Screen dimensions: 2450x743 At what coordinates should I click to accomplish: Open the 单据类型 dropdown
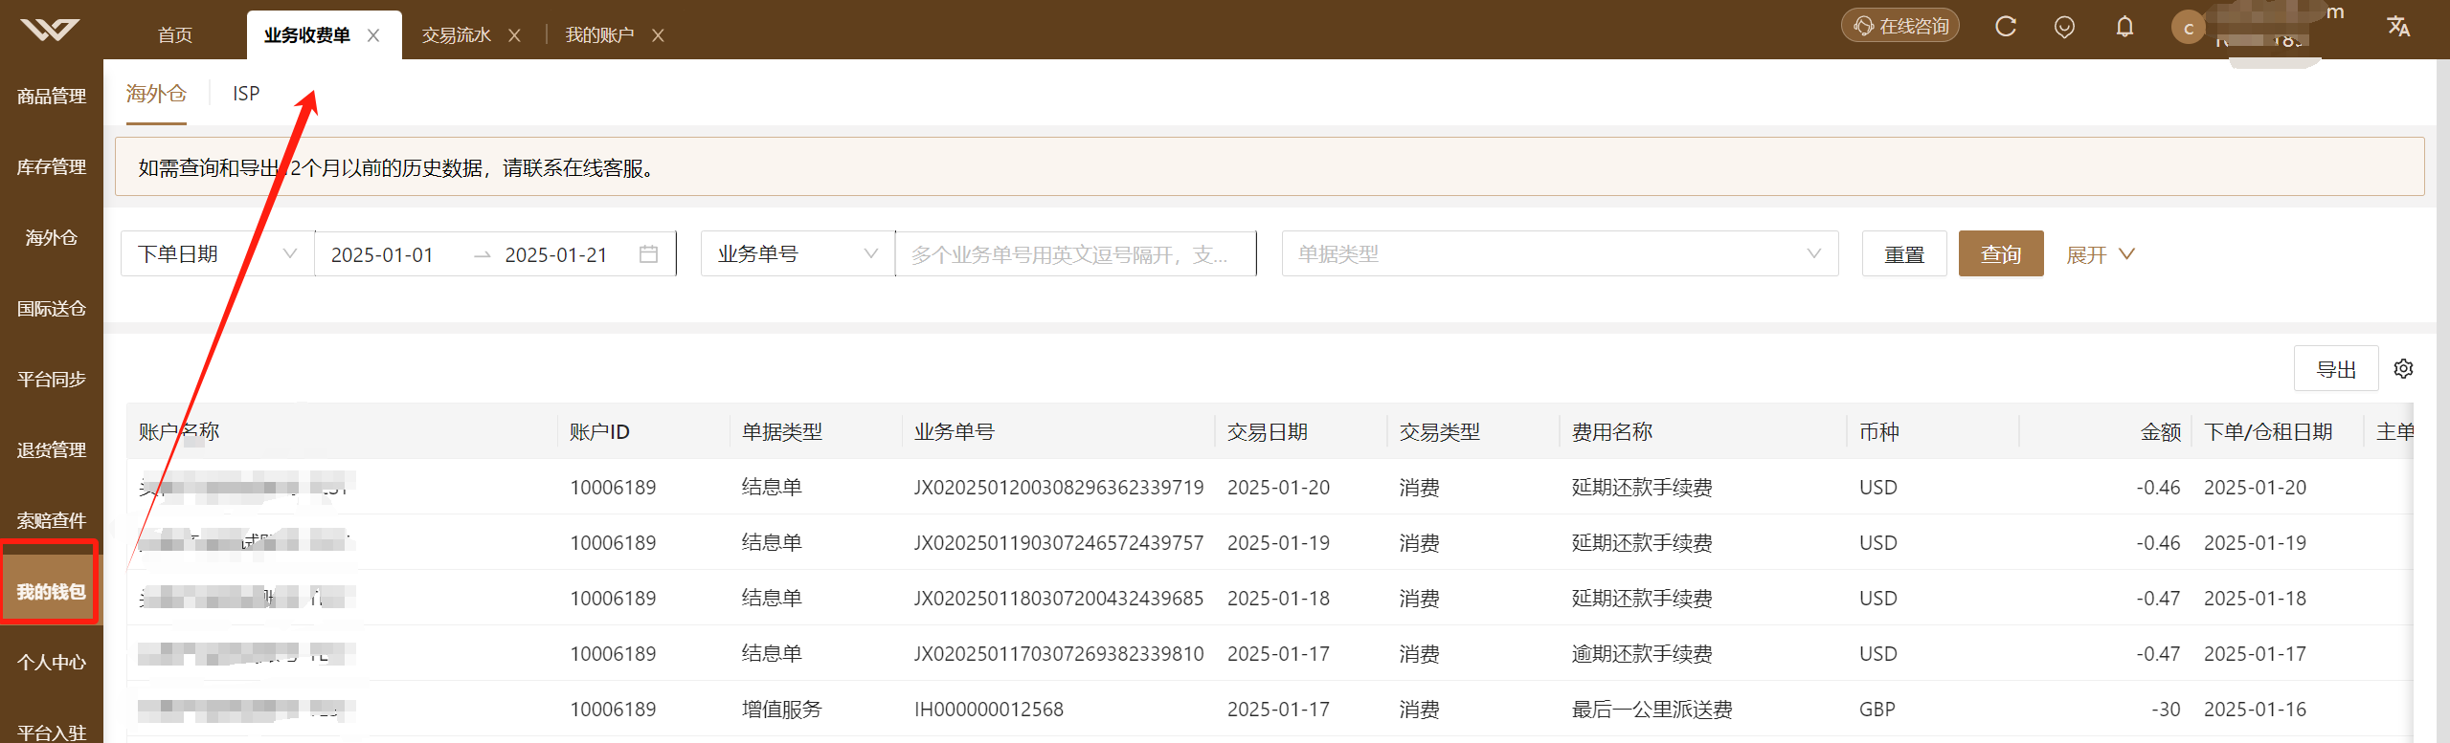click(1560, 254)
